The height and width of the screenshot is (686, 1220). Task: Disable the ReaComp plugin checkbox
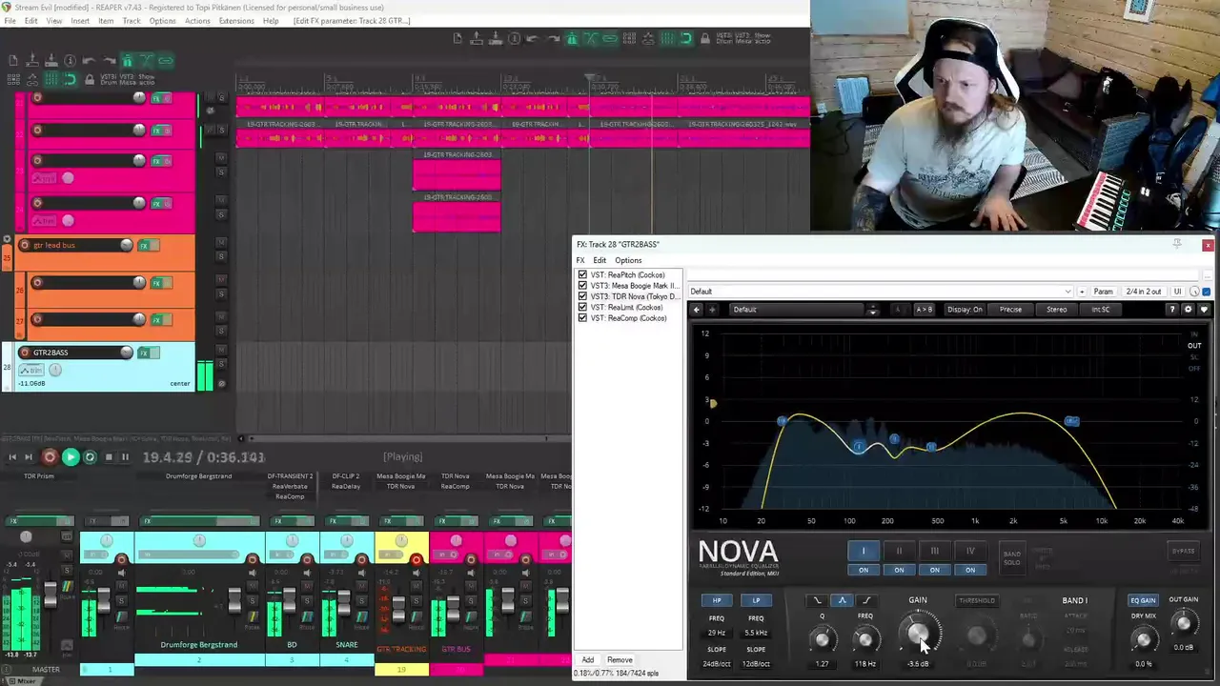(x=582, y=318)
